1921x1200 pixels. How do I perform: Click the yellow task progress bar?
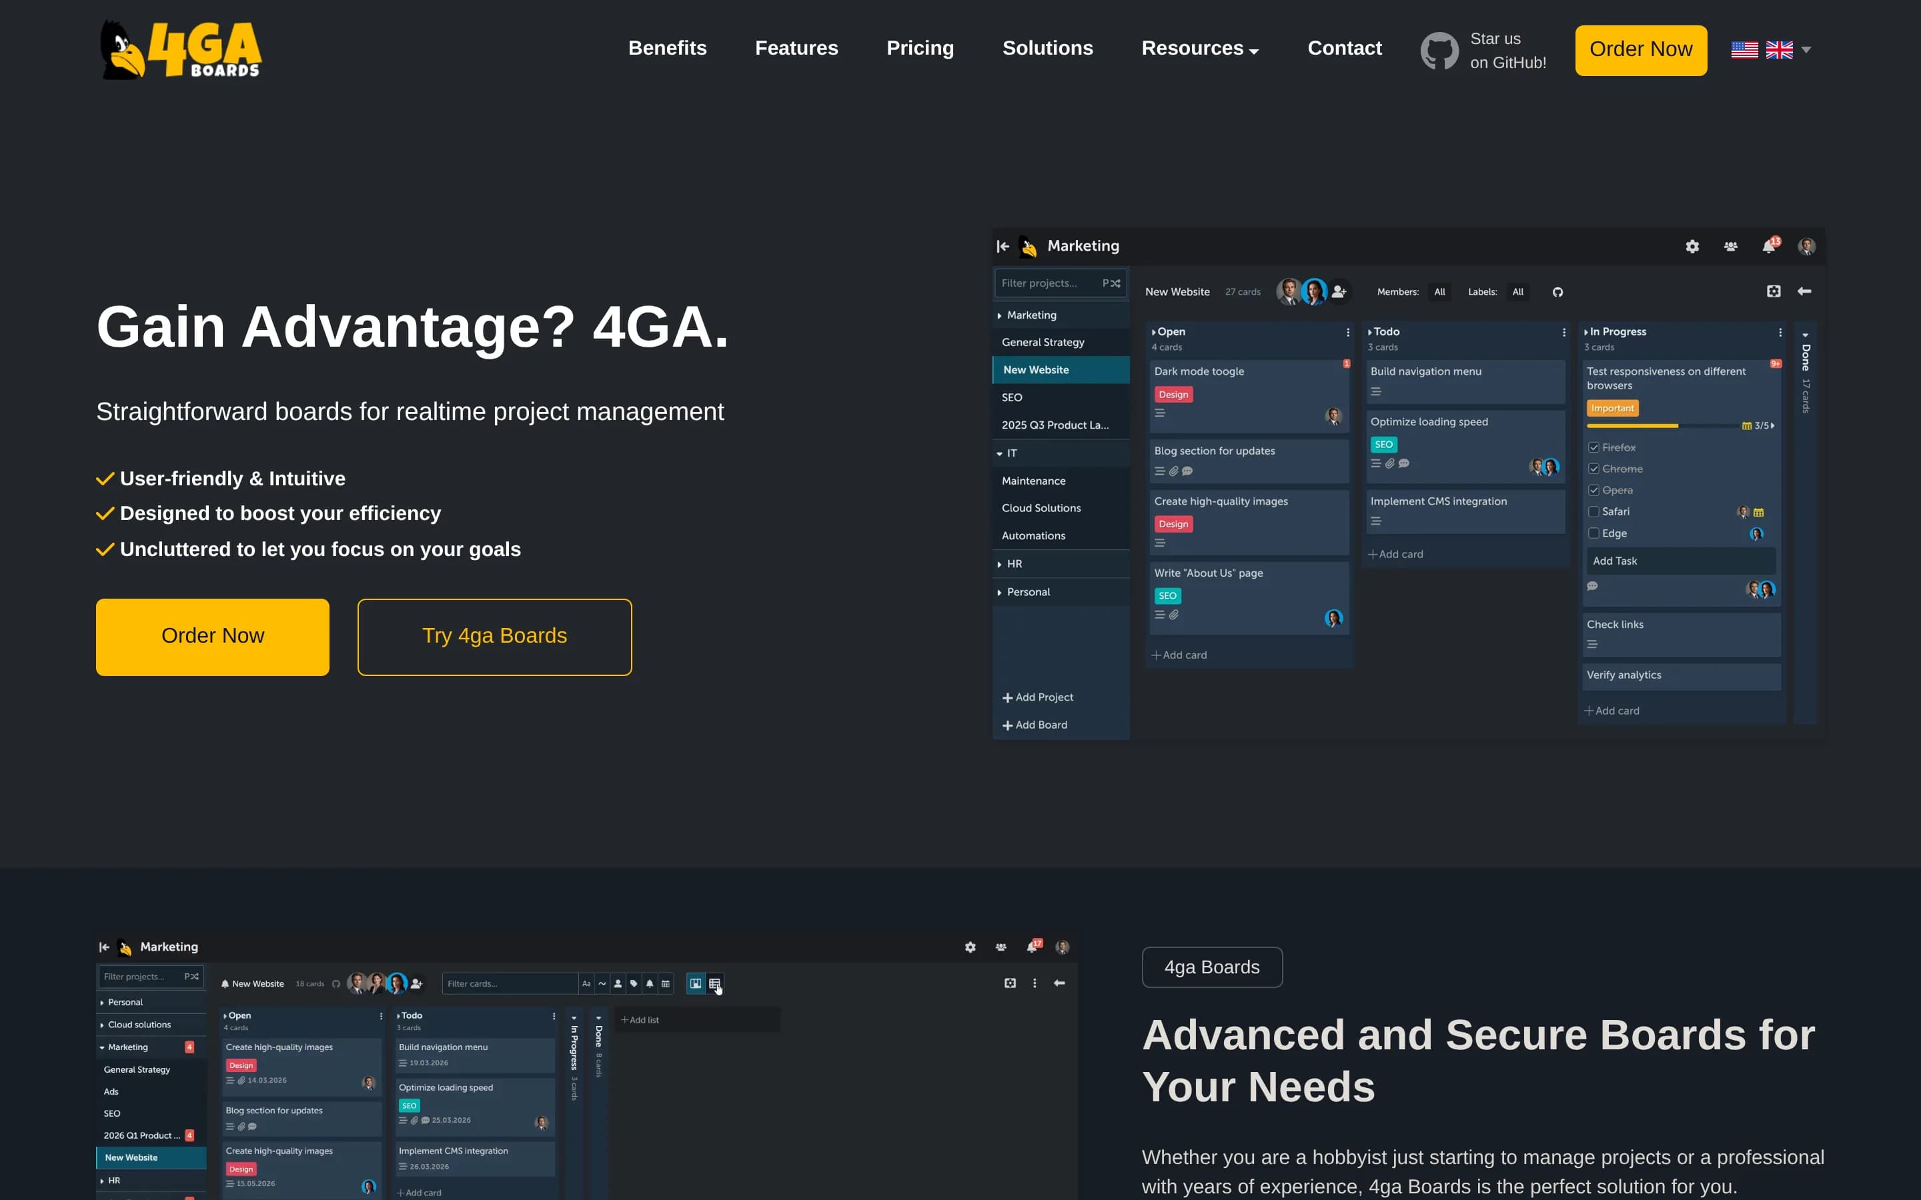(x=1632, y=426)
